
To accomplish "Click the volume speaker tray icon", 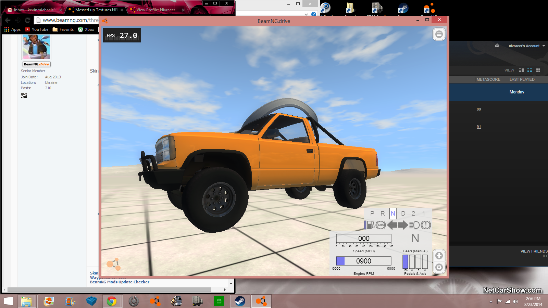I will 515,301.
